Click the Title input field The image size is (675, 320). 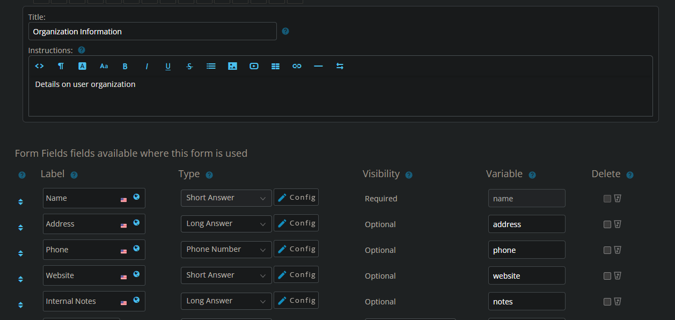(x=152, y=32)
